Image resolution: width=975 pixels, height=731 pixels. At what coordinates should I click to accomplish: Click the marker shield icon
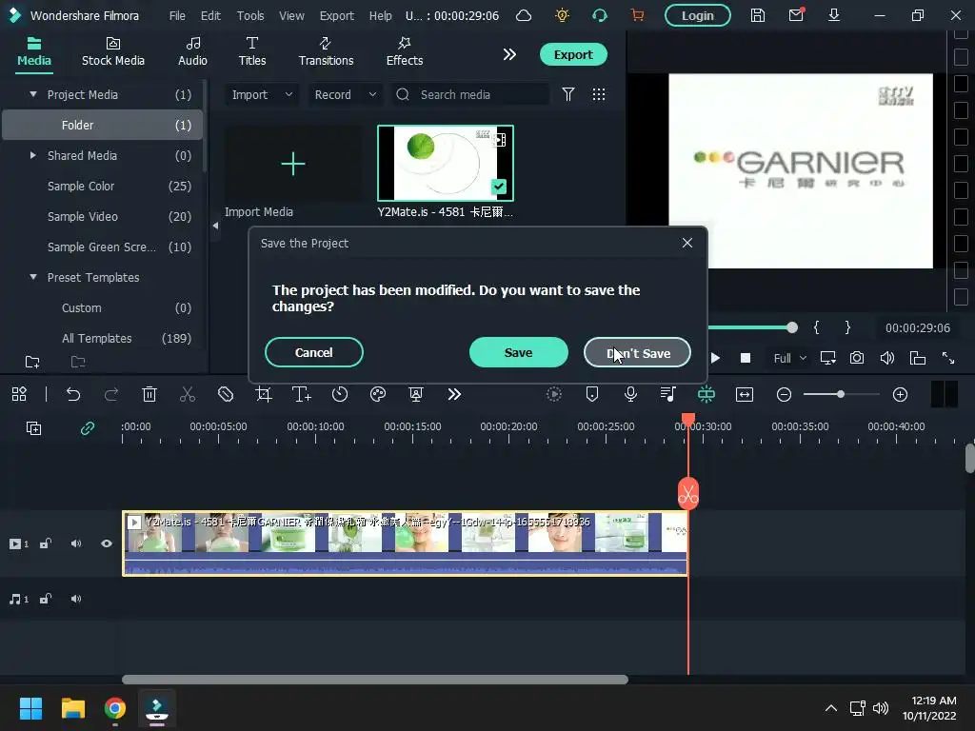click(x=592, y=394)
